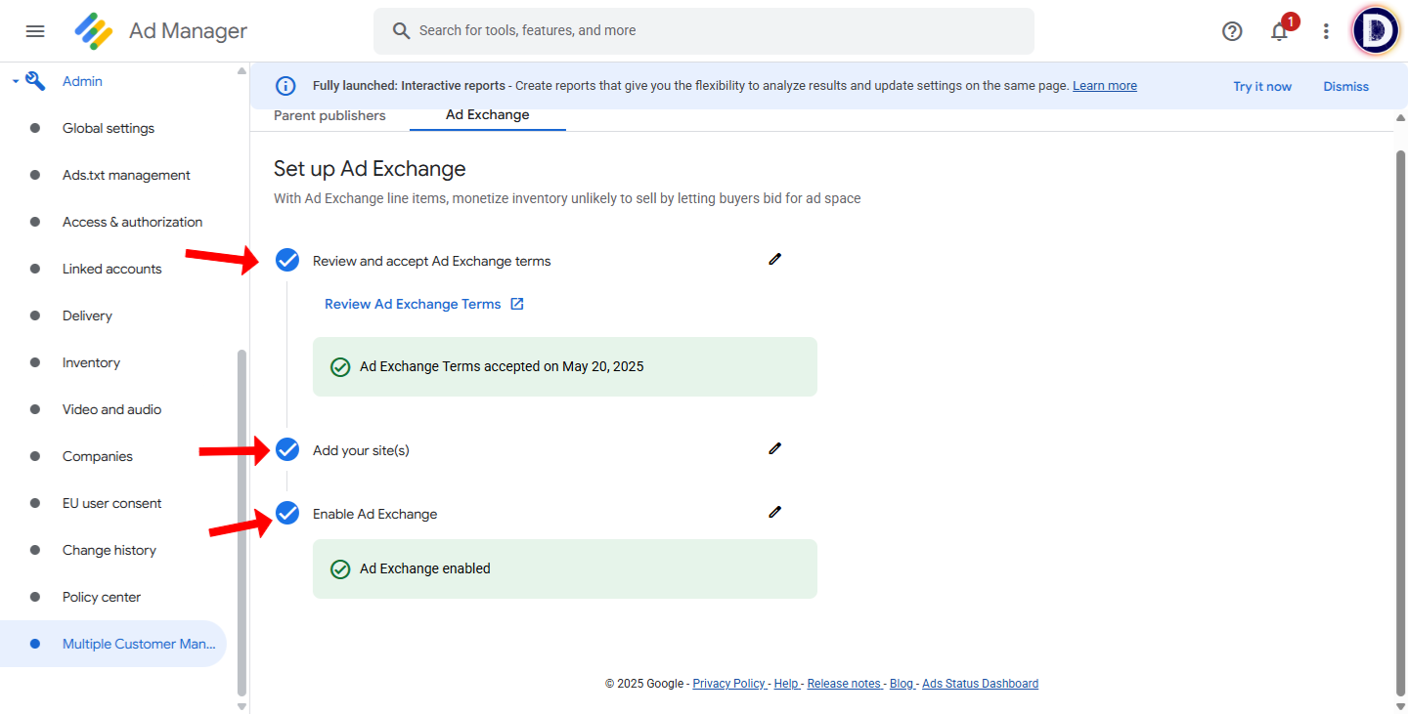Open the hamburger main menu
This screenshot has height=714, width=1408.
point(35,31)
